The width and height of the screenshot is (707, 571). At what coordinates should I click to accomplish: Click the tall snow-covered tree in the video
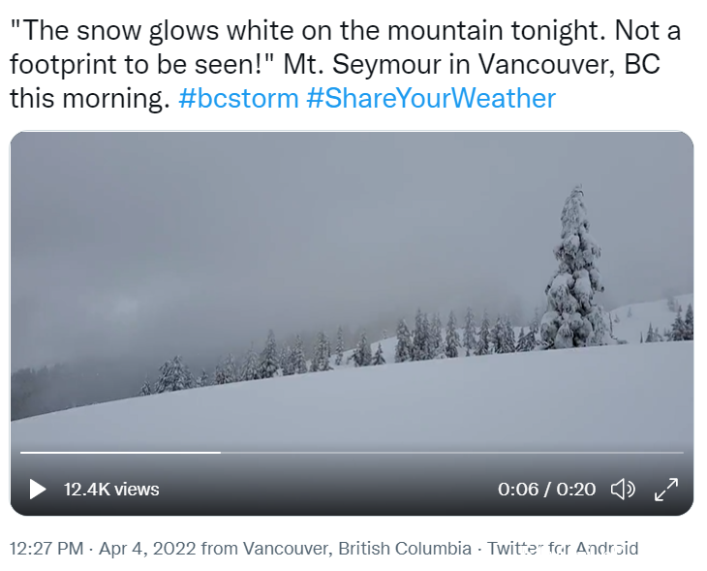coord(573,269)
